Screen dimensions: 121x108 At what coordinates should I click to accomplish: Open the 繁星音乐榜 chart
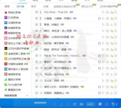click(12, 90)
